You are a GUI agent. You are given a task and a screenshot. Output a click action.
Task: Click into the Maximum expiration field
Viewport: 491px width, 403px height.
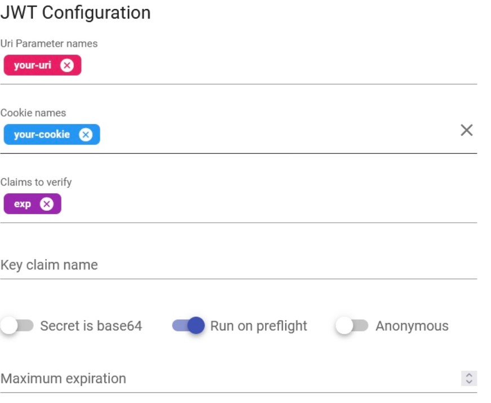coord(225,378)
